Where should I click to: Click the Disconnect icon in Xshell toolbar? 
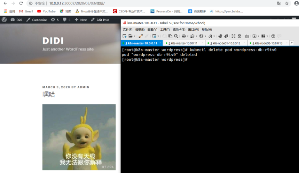pyautogui.click(x=141, y=36)
